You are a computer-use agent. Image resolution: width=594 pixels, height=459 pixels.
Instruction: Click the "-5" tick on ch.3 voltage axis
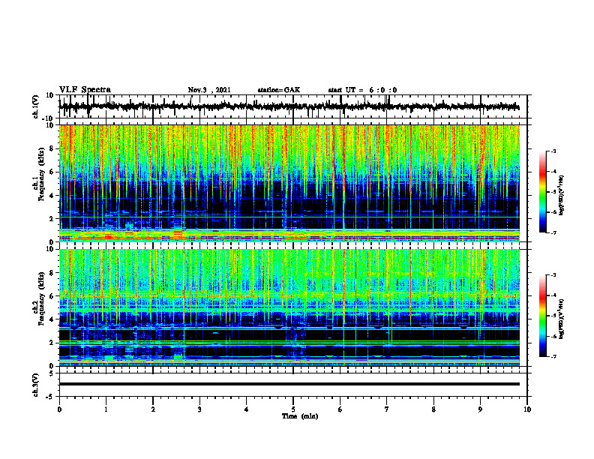pos(50,397)
